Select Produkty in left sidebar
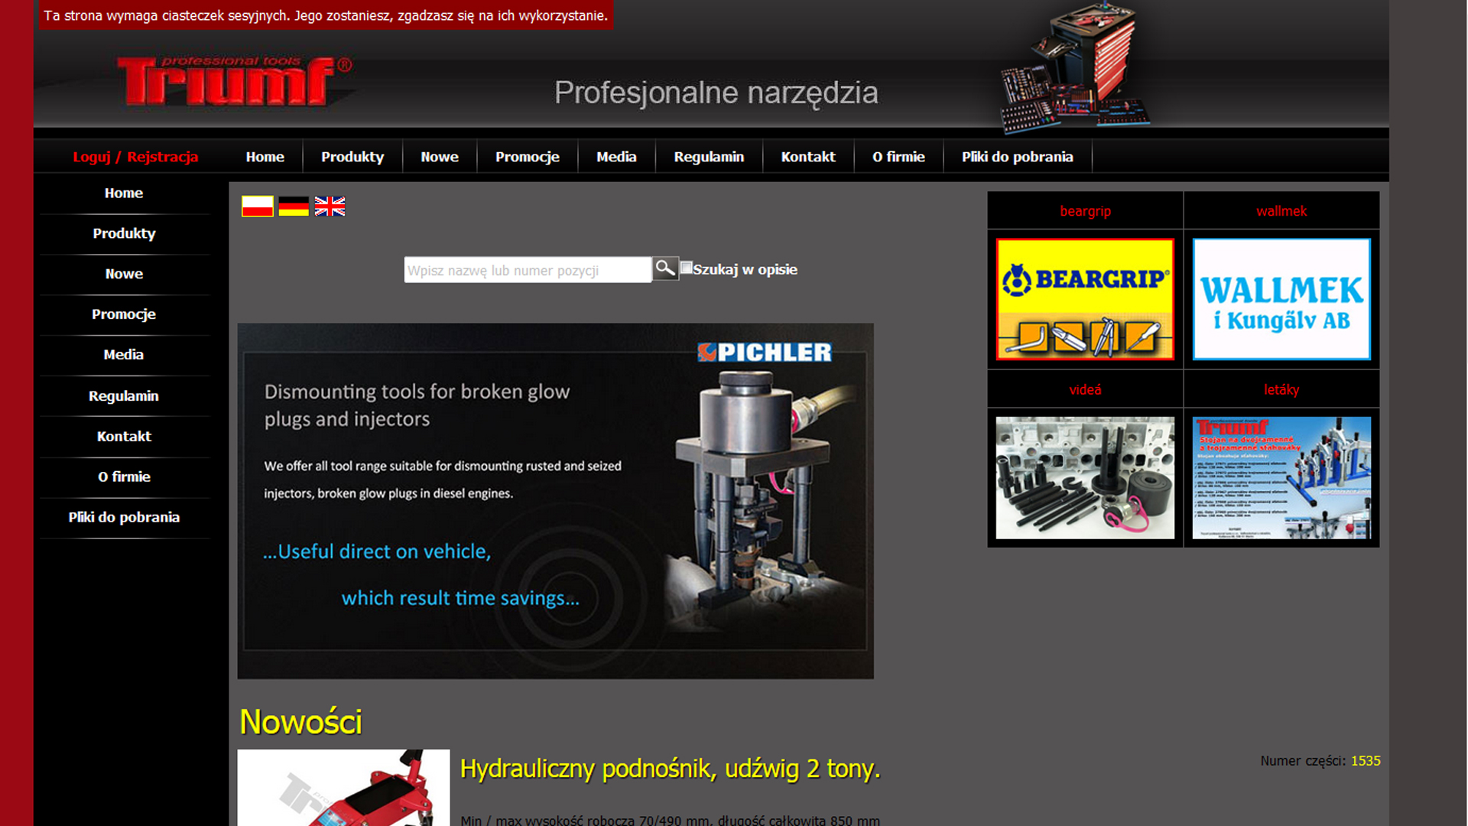 coord(124,234)
